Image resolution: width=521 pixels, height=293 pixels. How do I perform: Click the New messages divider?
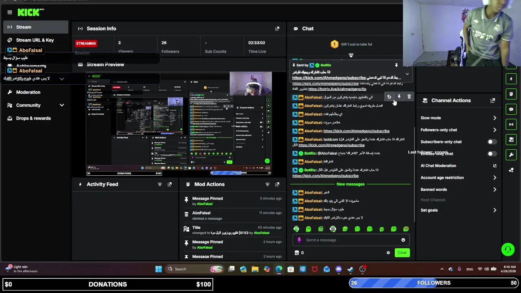pyautogui.click(x=350, y=184)
